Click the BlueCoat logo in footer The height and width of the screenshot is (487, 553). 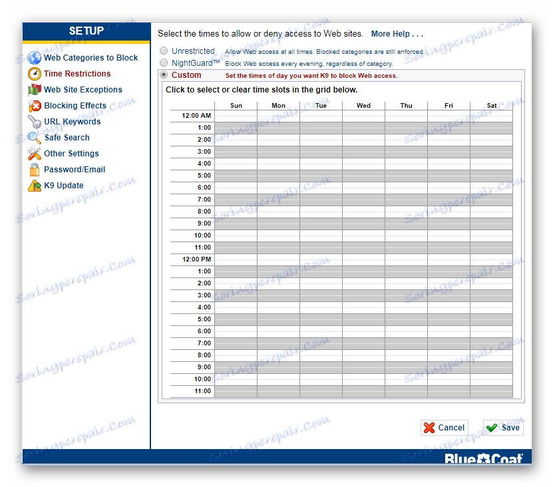point(483,459)
